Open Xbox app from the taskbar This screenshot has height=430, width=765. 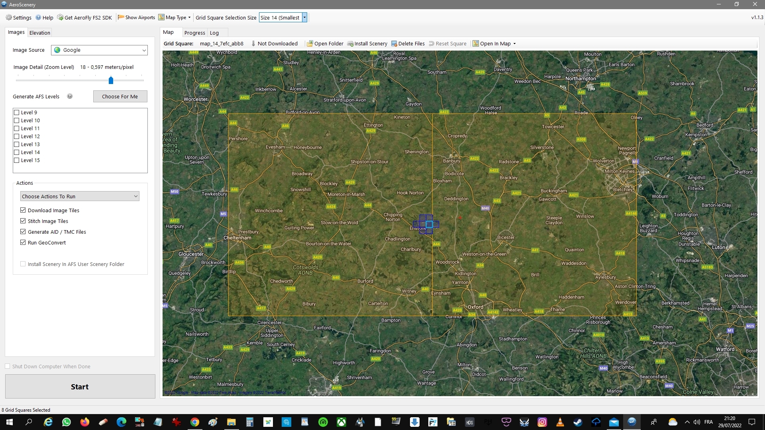[x=341, y=422]
